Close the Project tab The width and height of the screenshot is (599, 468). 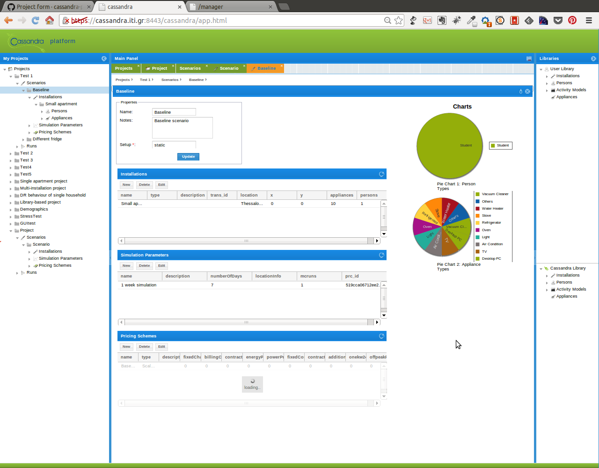tap(173, 66)
